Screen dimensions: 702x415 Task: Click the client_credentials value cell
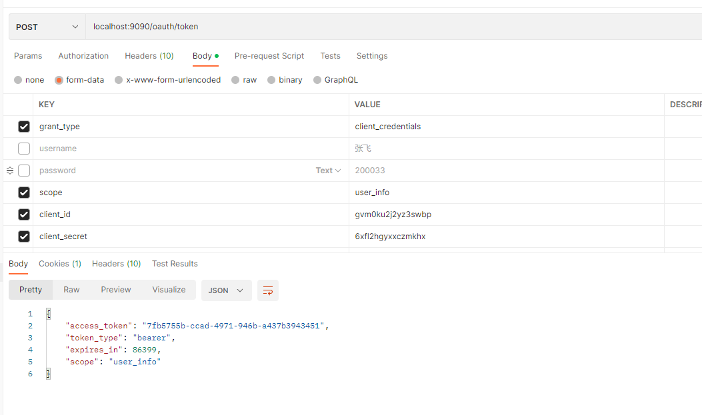[507, 127]
